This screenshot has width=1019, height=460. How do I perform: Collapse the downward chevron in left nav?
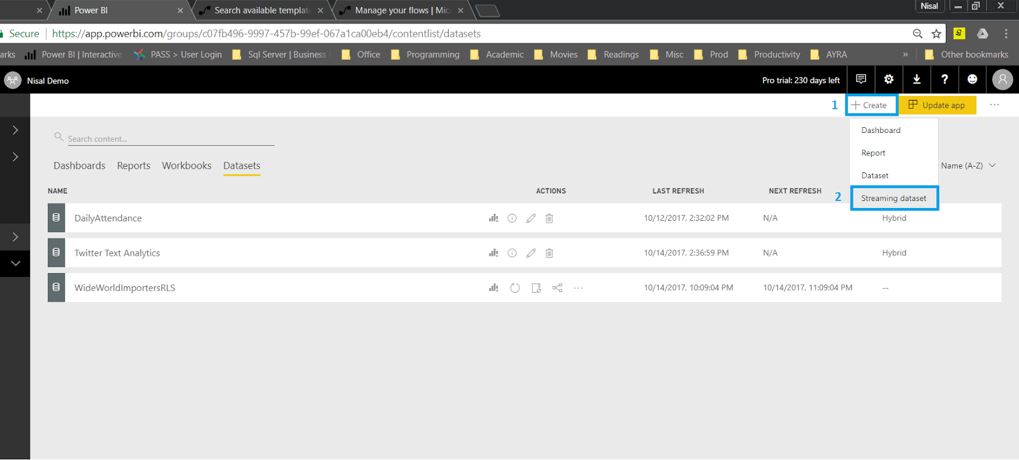pyautogui.click(x=15, y=263)
